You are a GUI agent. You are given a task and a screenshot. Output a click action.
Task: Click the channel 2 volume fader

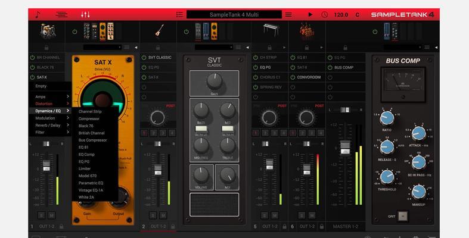click(x=158, y=169)
